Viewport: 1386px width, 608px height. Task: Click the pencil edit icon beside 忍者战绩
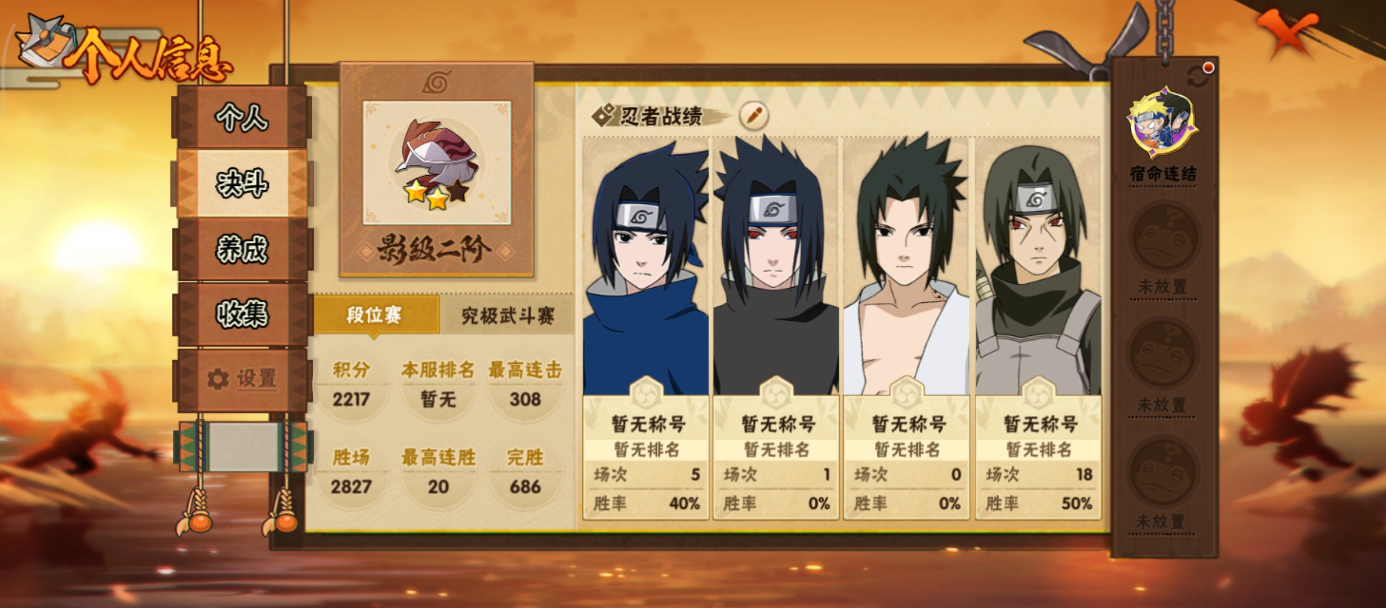[754, 116]
